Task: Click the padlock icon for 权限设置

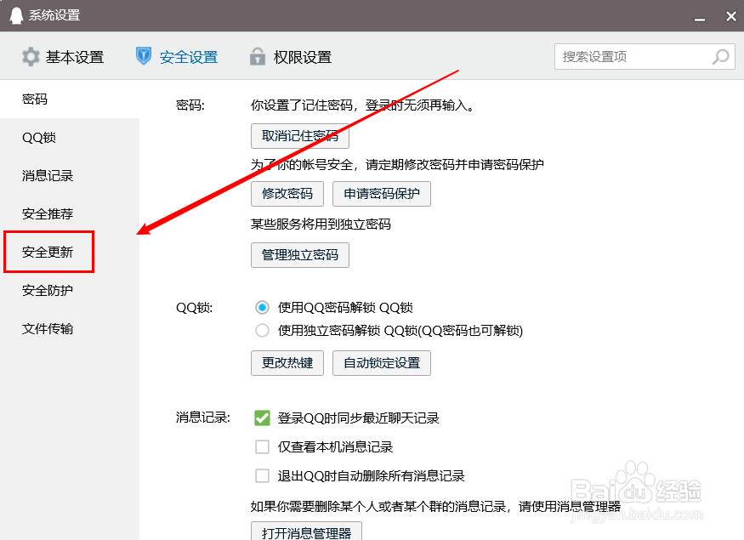Action: (258, 56)
